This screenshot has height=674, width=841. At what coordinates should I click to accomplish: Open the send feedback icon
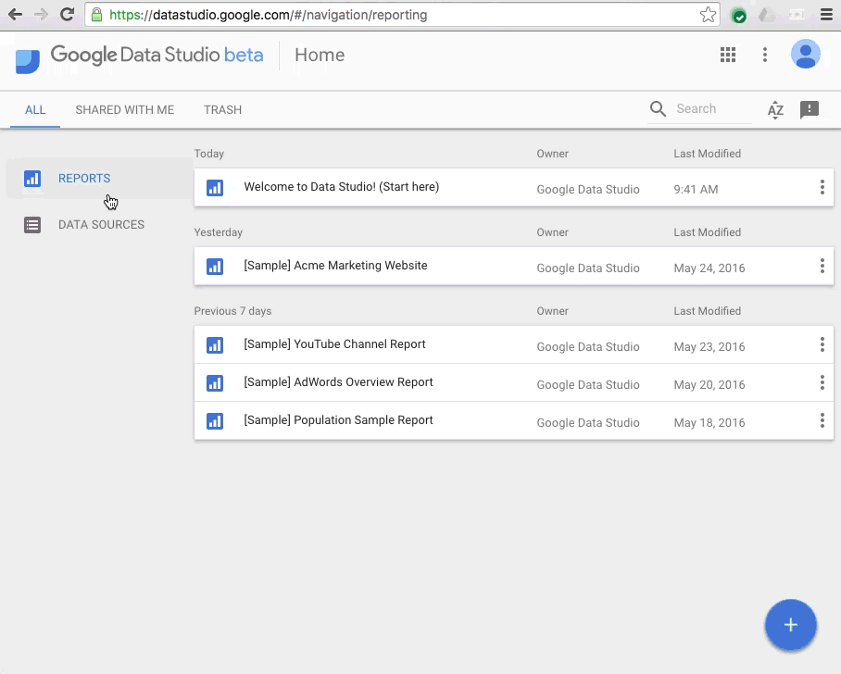tap(810, 109)
